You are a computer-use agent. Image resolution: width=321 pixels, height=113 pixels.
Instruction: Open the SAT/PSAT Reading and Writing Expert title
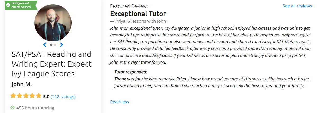52,64
